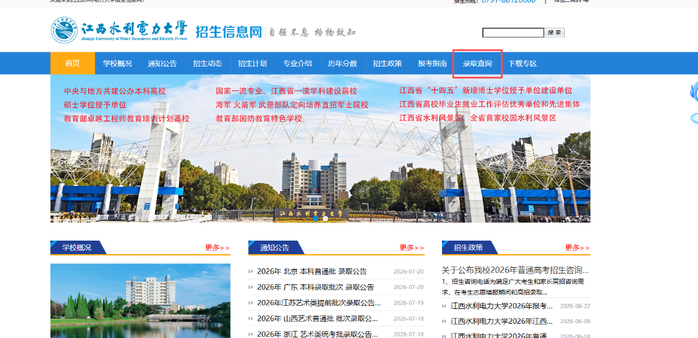Go to 通知公告 in the navigation bar

pyautogui.click(x=162, y=63)
